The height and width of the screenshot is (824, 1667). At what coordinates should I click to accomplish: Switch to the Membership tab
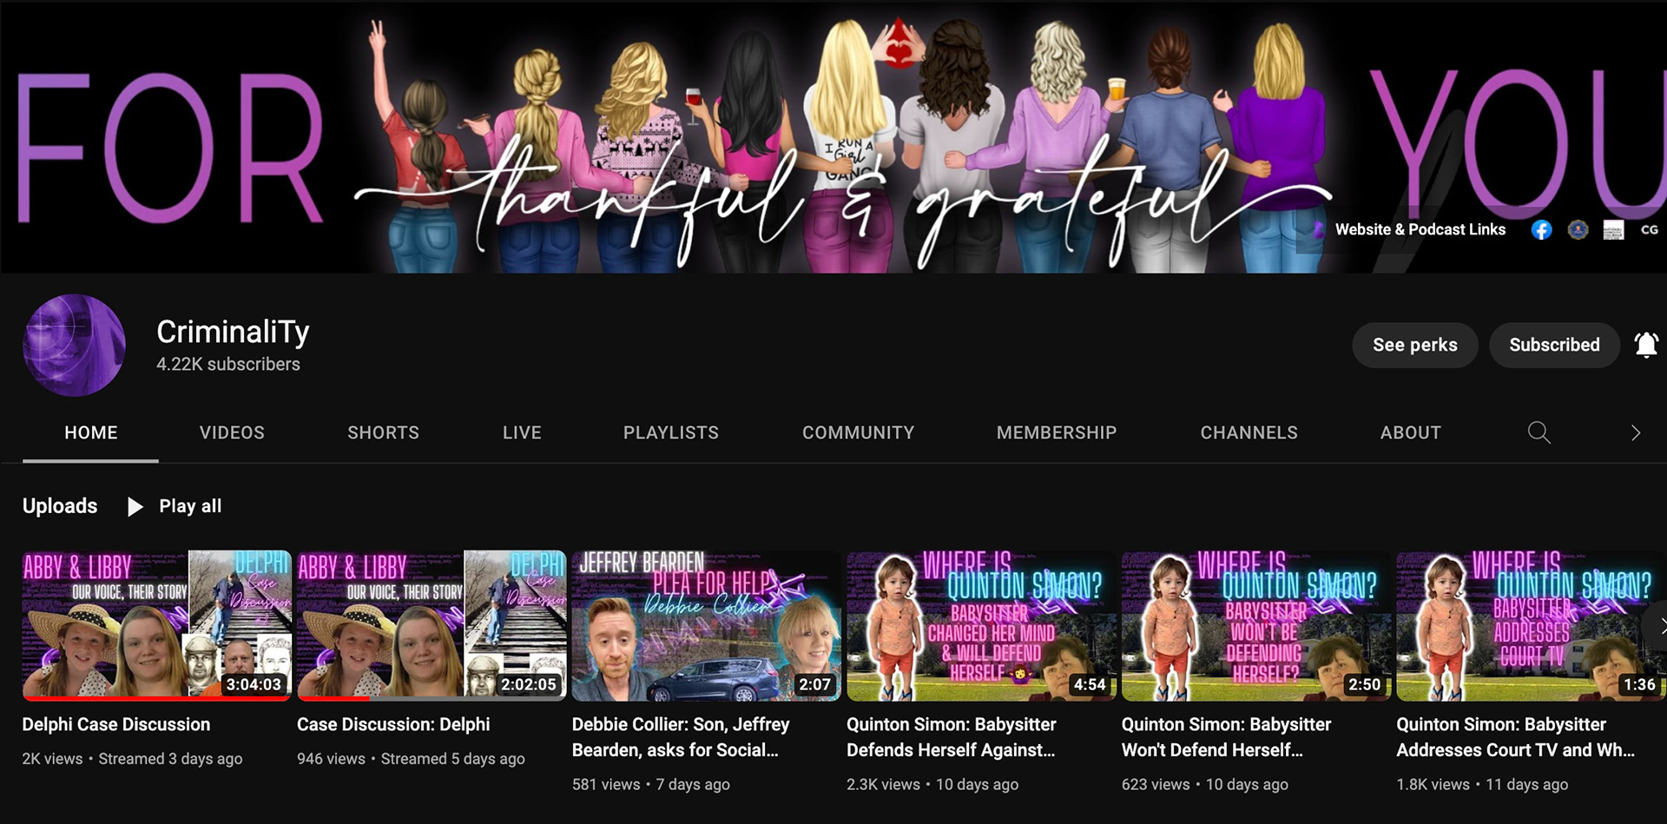(1057, 432)
